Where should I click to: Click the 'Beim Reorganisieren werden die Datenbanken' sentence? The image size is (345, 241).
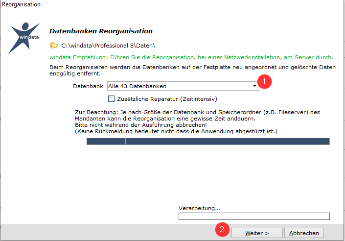[192, 70]
